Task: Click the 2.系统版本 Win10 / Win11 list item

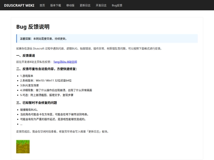Action: coord(46,81)
